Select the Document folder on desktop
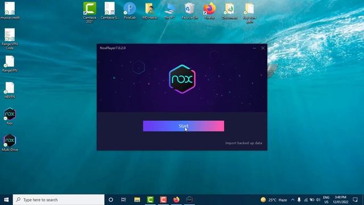Viewport: 364px width, 205px height. [x=229, y=11]
